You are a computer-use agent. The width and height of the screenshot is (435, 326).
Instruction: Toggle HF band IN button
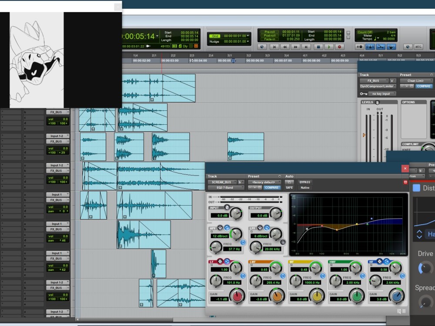point(402,276)
